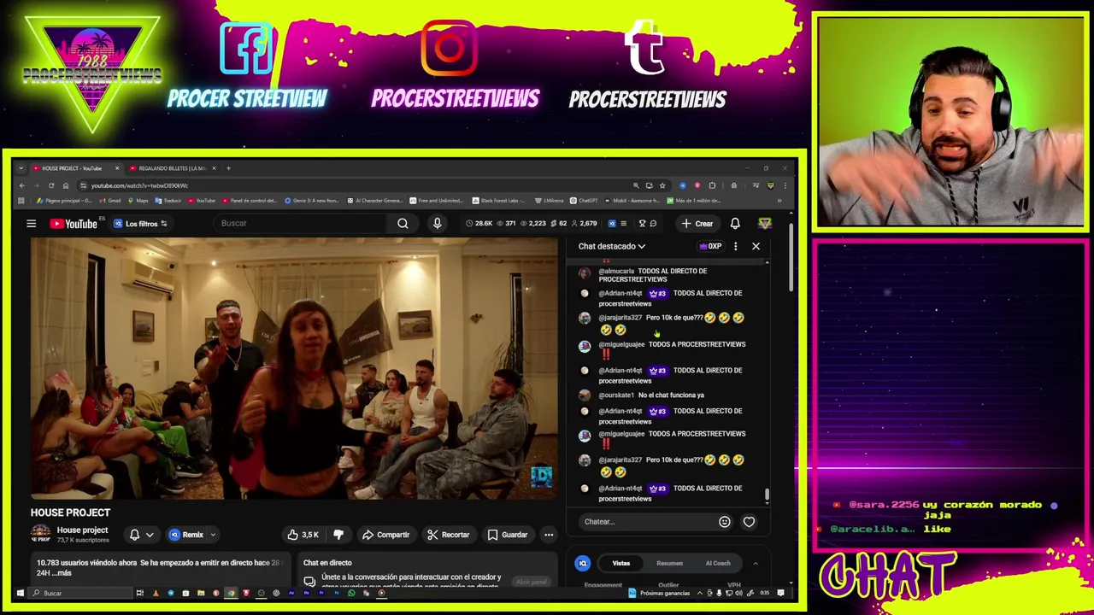Collapse the vidIQ stats panel chevron
Viewport: 1094px width, 615px height.
tap(756, 564)
